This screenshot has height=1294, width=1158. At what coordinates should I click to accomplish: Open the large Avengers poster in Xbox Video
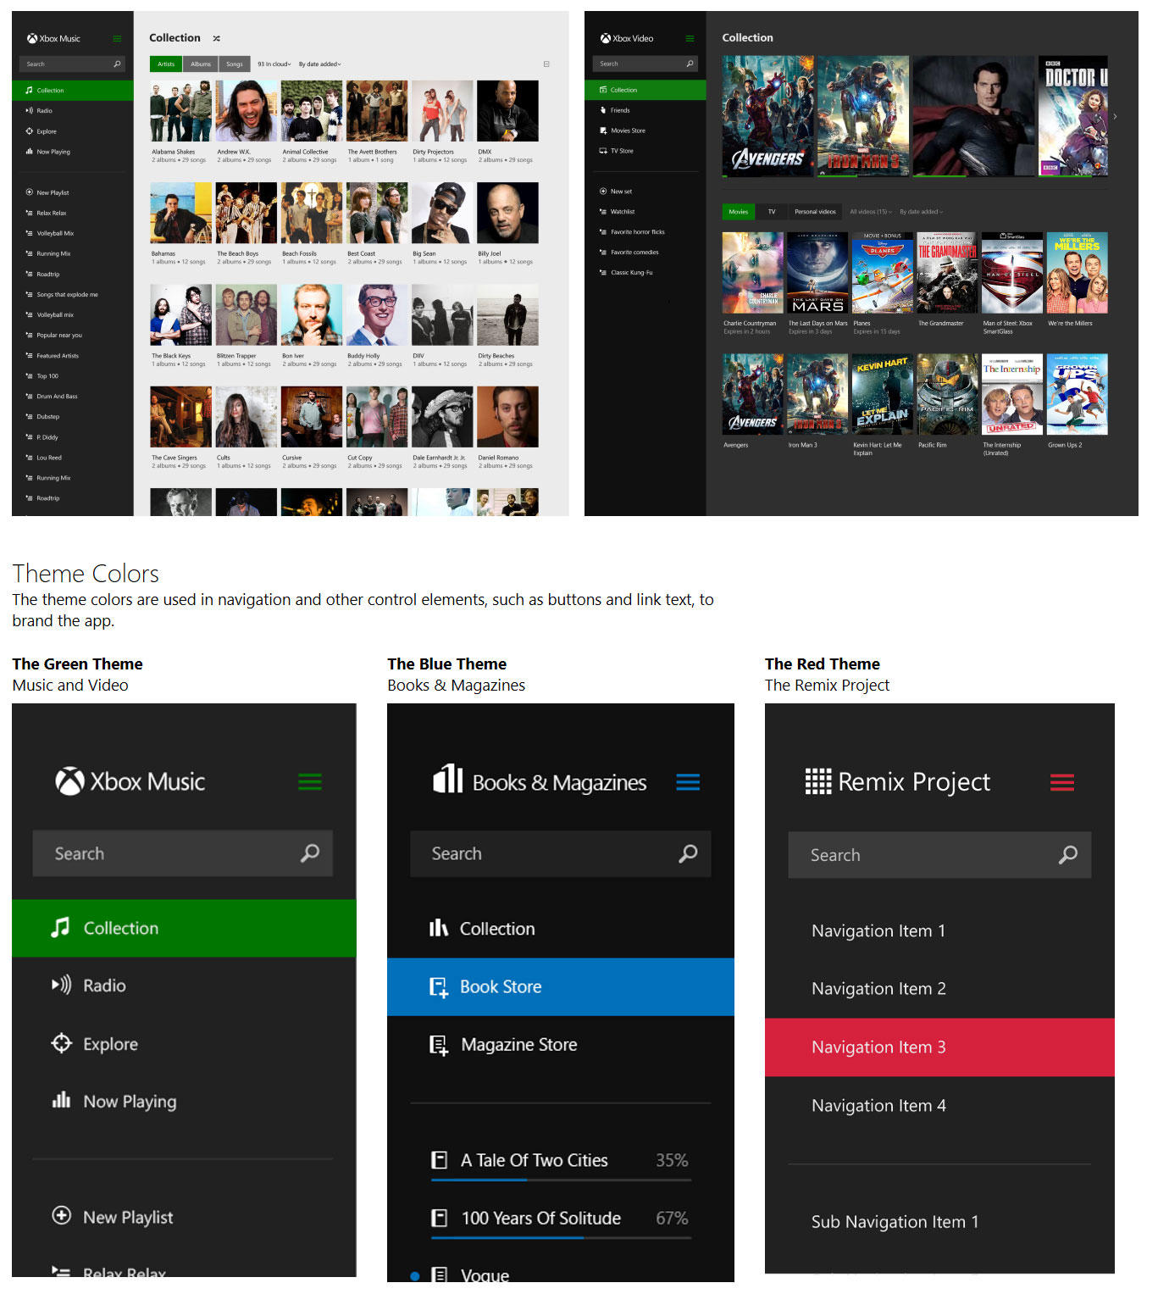click(768, 116)
